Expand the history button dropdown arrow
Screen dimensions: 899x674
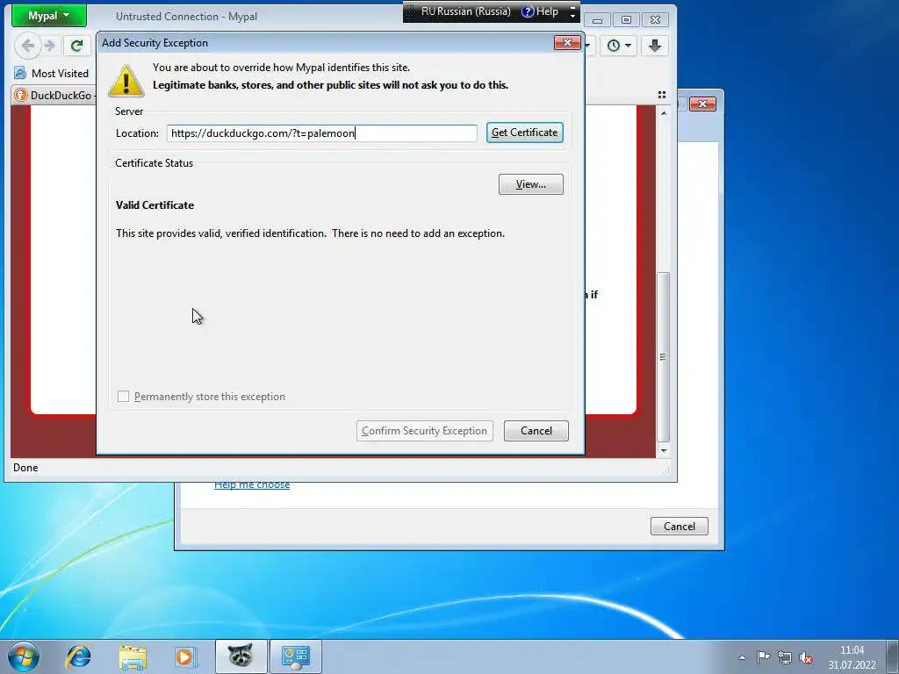tap(628, 46)
